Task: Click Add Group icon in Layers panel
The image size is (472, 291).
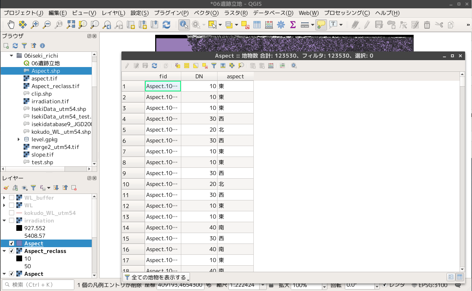Action: [15, 188]
